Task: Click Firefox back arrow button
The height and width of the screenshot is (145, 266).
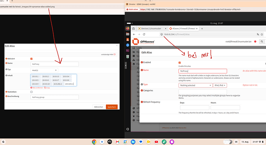Action: pyautogui.click(x=134, y=34)
